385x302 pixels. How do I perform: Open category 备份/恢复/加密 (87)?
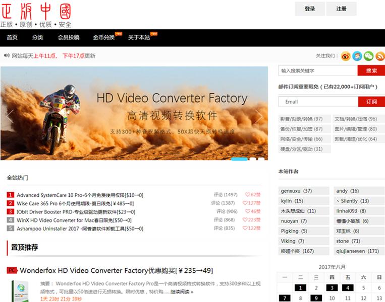[304, 129]
